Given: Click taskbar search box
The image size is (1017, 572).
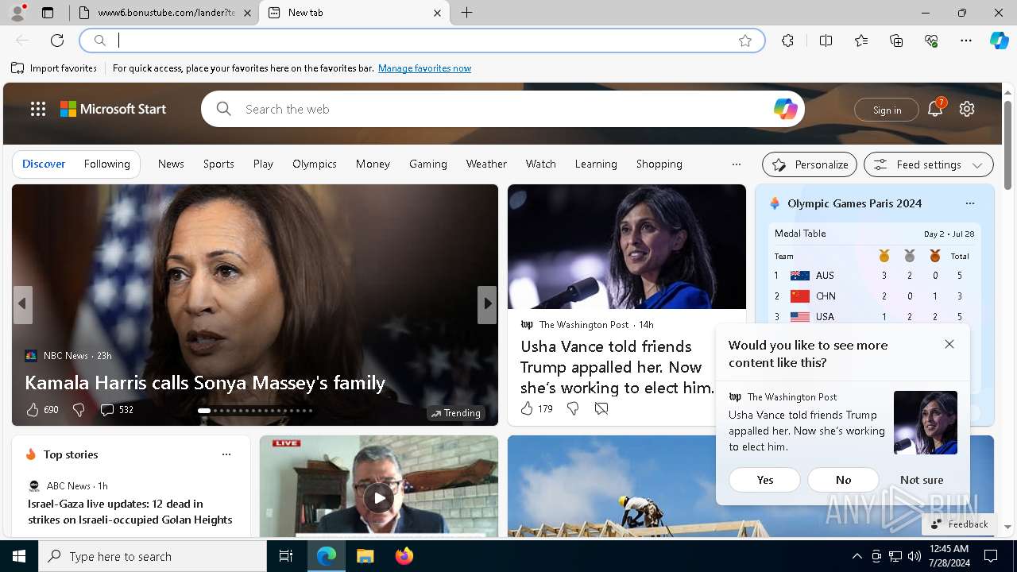Looking at the screenshot, I should pos(153,556).
